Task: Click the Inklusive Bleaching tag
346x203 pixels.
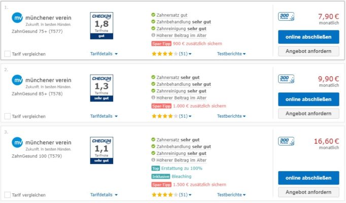Action: point(171,176)
